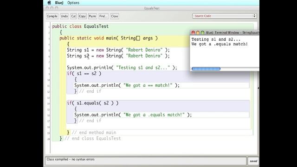
Task: Click 'public class EqualsTest' line
Action: pyautogui.click(x=80, y=26)
